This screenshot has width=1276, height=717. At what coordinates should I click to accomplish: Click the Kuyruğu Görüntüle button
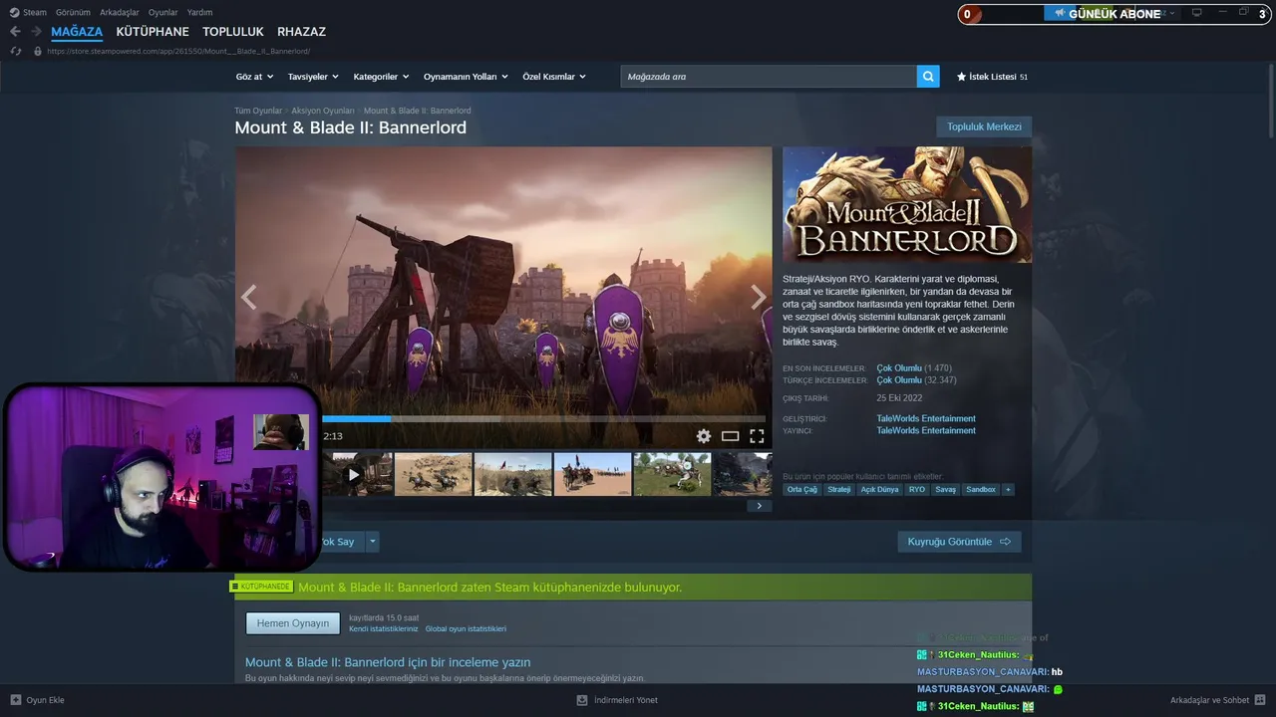click(959, 542)
